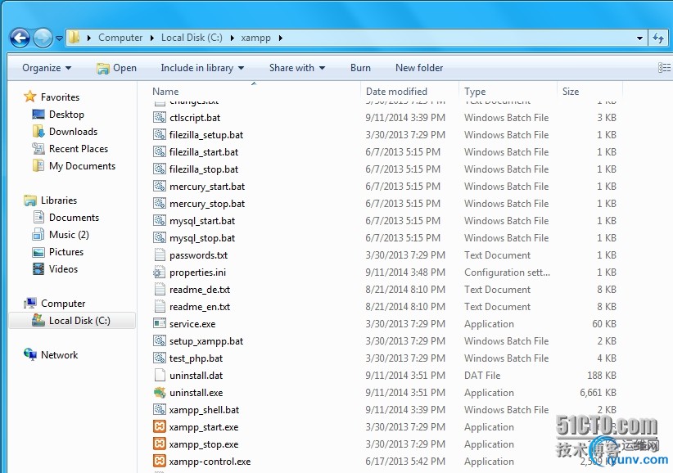
Task: Select the service.exe application icon
Action: pos(159,323)
